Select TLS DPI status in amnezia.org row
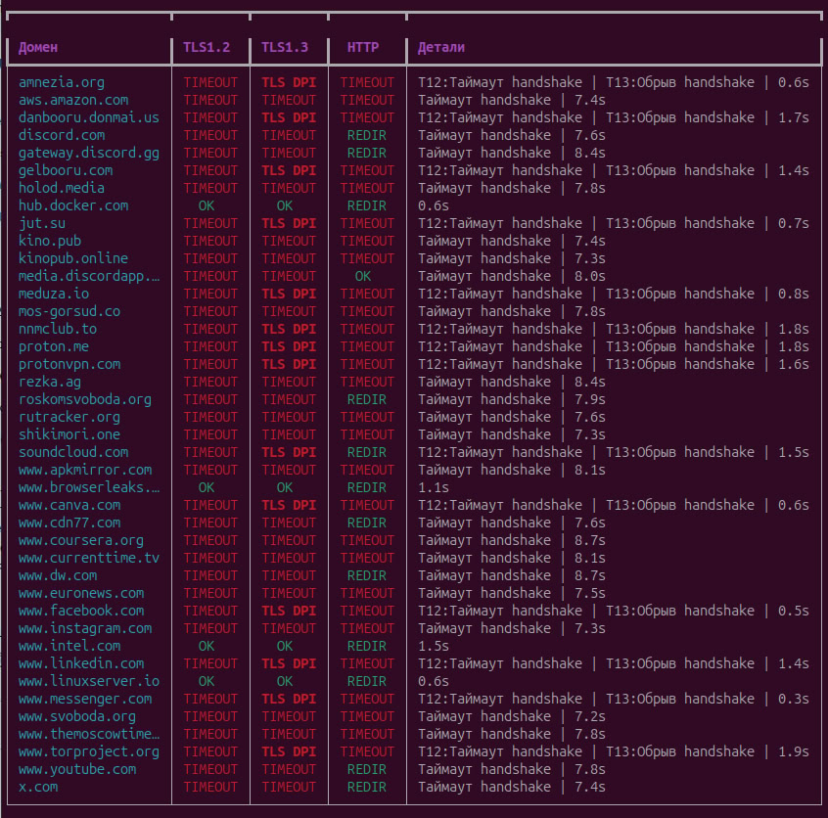Screen dimensions: 828x818 click(x=289, y=82)
